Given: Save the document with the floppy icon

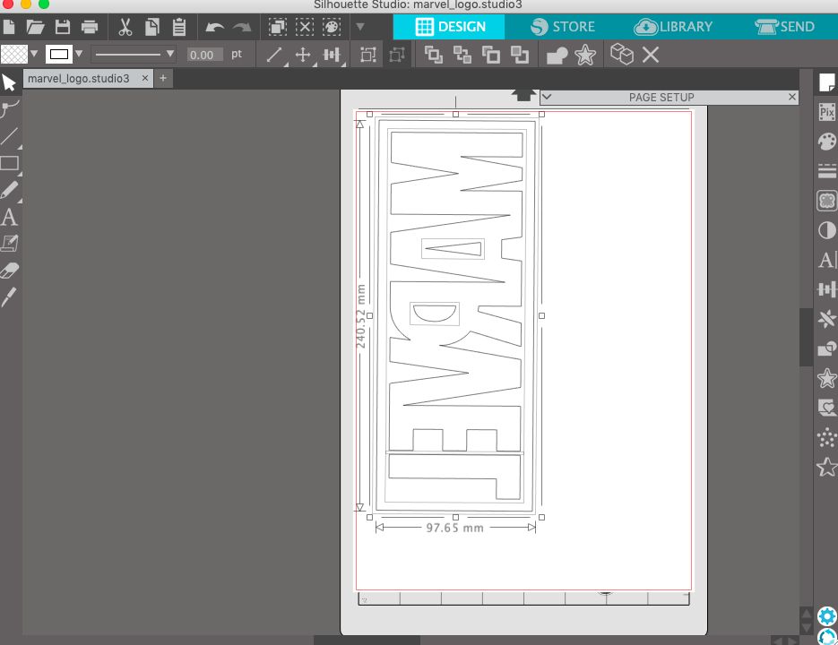Looking at the screenshot, I should tap(63, 27).
